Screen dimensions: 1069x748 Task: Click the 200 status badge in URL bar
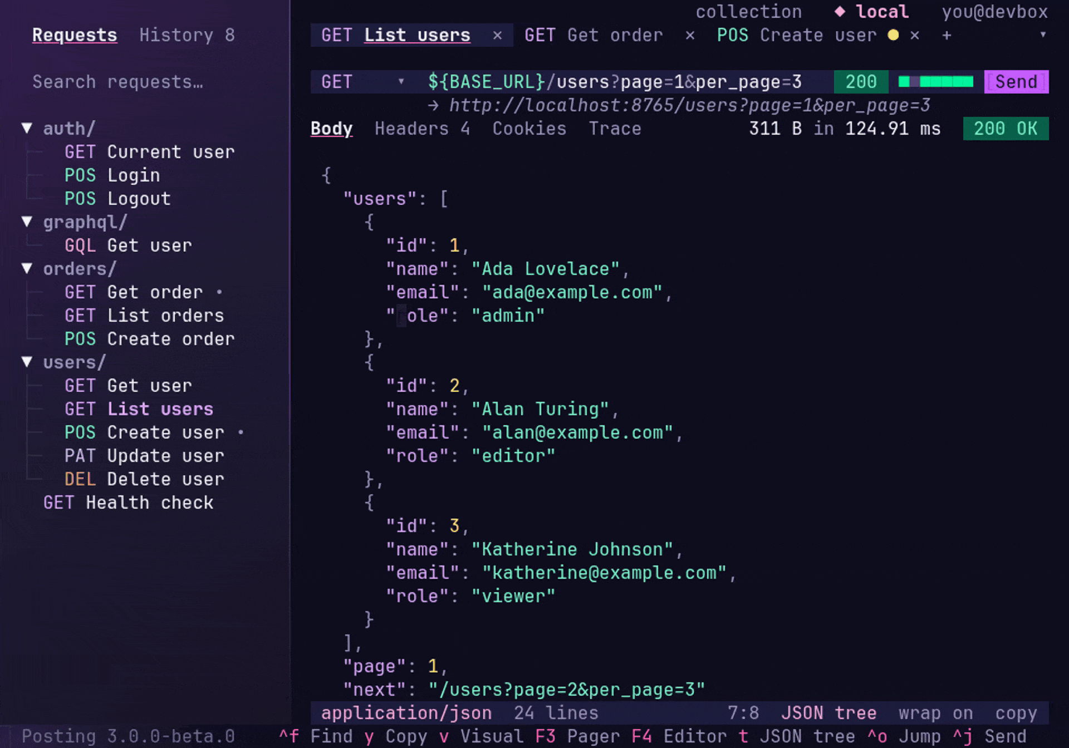click(861, 82)
